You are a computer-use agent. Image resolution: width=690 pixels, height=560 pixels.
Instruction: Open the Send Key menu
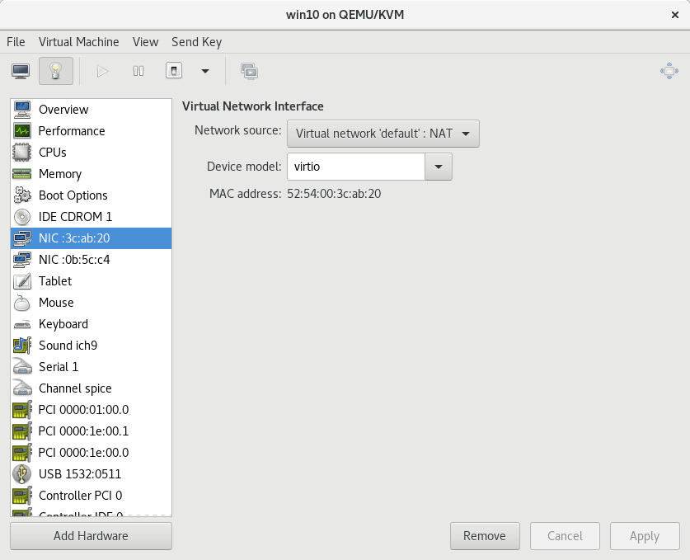point(197,42)
